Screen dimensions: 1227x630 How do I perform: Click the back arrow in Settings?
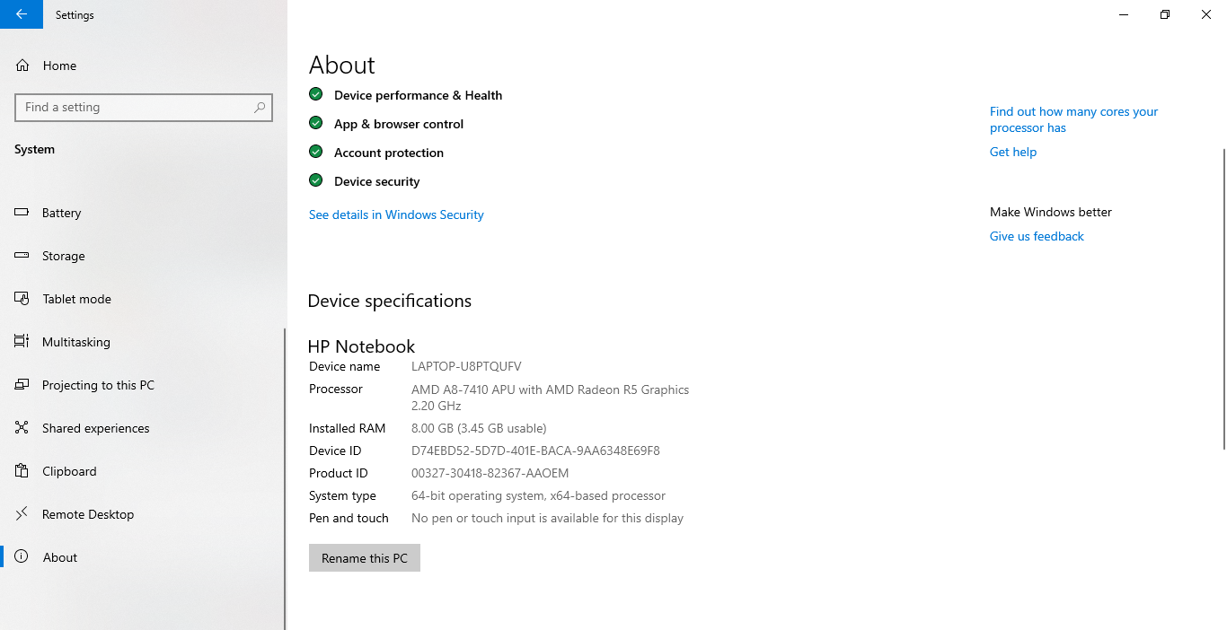[22, 14]
